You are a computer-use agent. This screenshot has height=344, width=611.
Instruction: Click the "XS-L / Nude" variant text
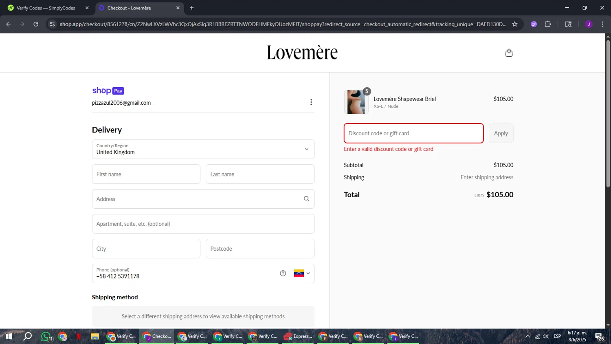pyautogui.click(x=386, y=106)
